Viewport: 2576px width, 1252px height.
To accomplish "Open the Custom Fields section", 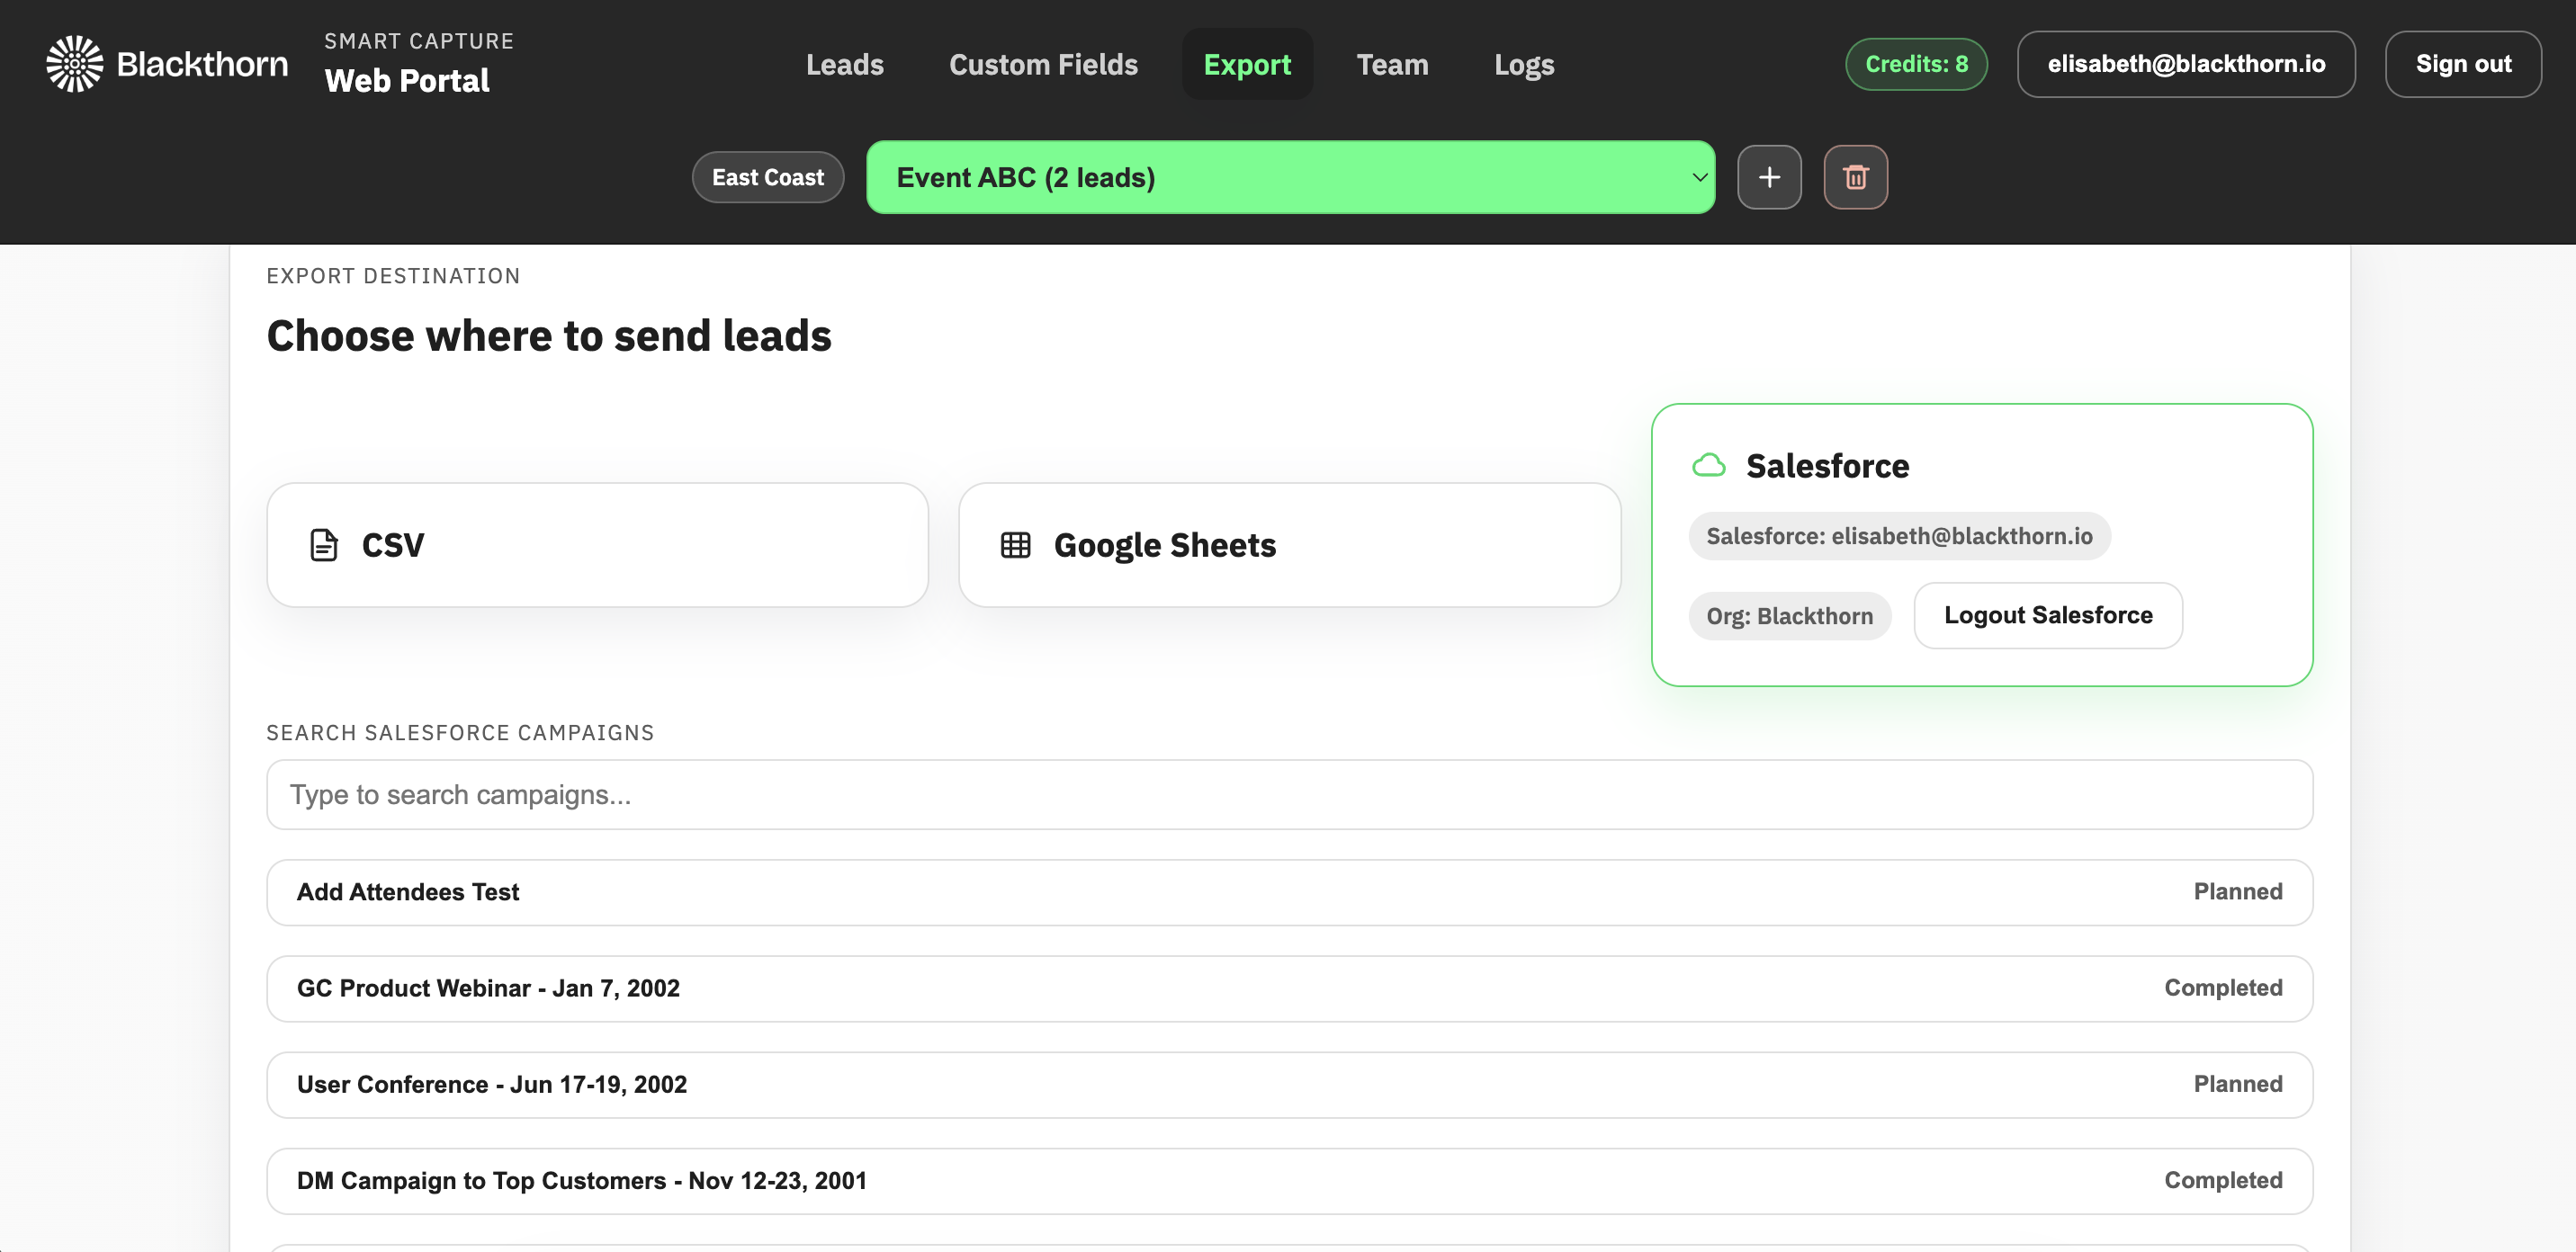I will [1044, 64].
